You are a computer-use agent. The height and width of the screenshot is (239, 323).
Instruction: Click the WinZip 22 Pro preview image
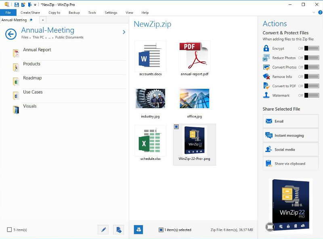(291, 205)
